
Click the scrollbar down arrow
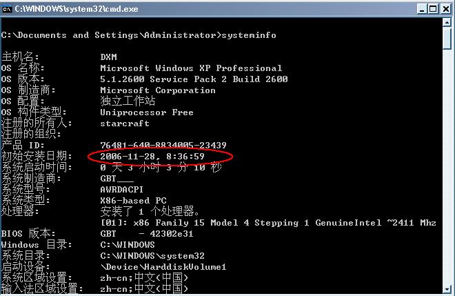[448, 290]
